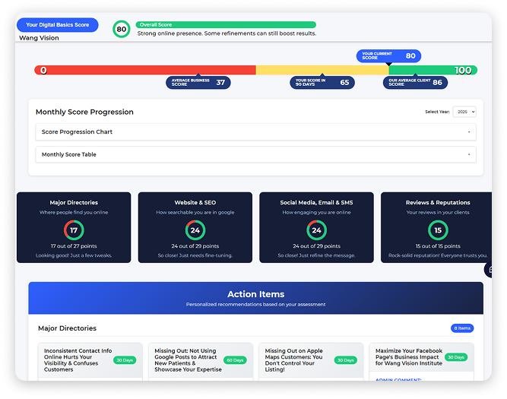Screen dimensions: 507x399
Task: Click the Social Media, Email & SMS score ring
Action: 316,230
